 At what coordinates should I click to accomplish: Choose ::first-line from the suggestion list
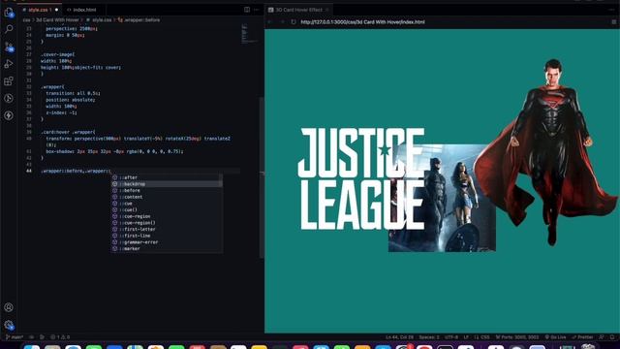point(167,236)
